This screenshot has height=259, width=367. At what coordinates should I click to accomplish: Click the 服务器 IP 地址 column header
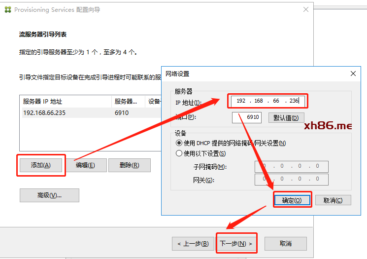(x=65, y=102)
